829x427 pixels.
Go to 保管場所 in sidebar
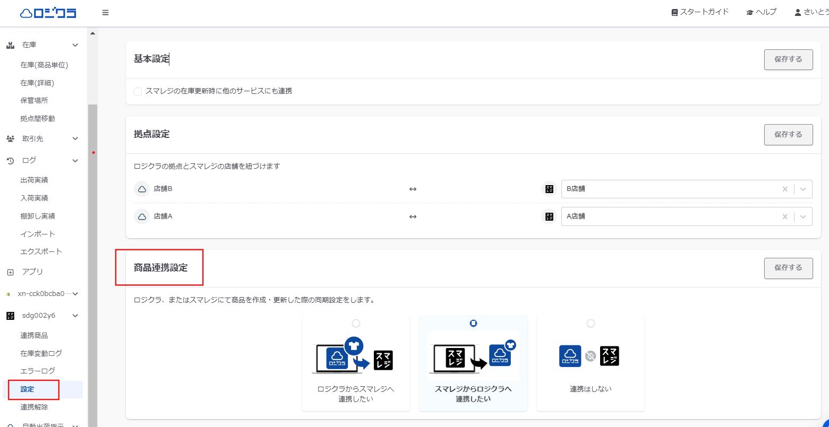(x=34, y=100)
